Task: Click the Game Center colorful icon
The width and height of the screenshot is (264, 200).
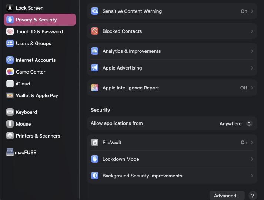Action: 10,72
